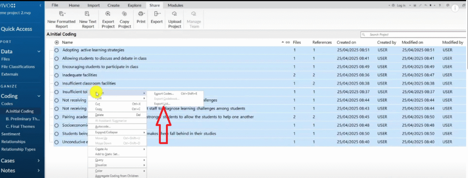Click the chart icon in title bar
The width and height of the screenshot is (468, 178).
coord(415,5)
